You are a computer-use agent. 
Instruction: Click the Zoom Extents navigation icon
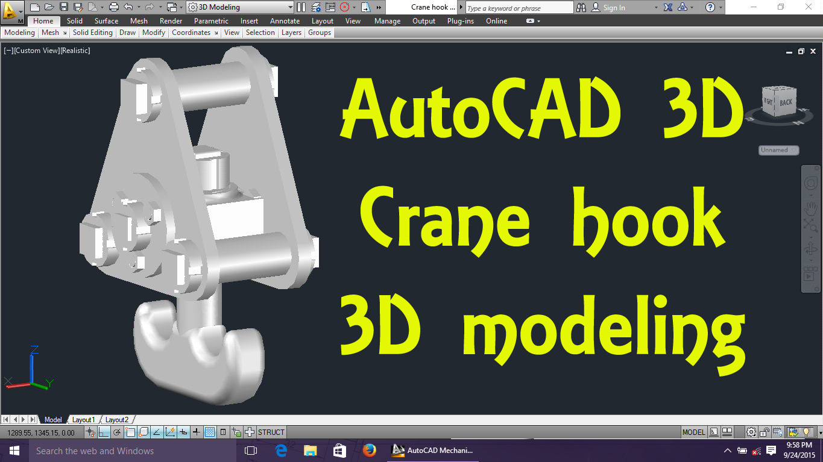810,225
